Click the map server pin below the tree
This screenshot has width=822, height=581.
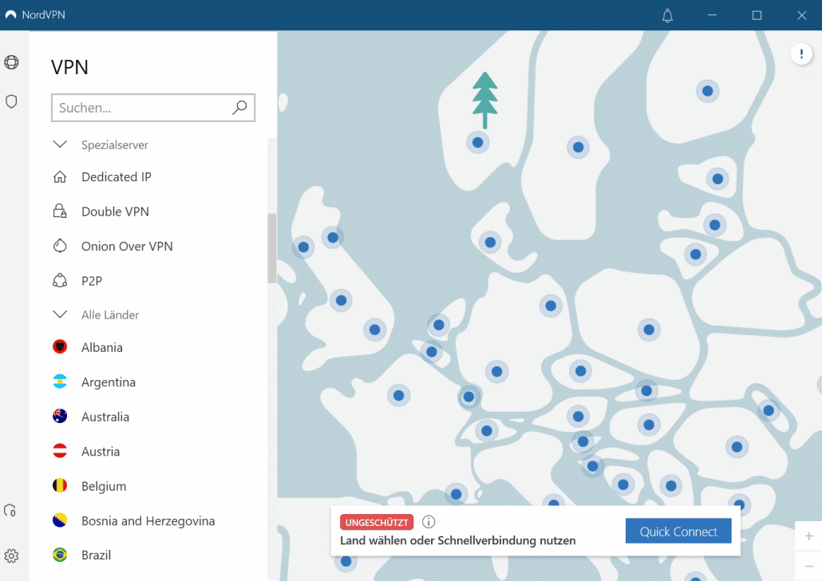pyautogui.click(x=477, y=143)
